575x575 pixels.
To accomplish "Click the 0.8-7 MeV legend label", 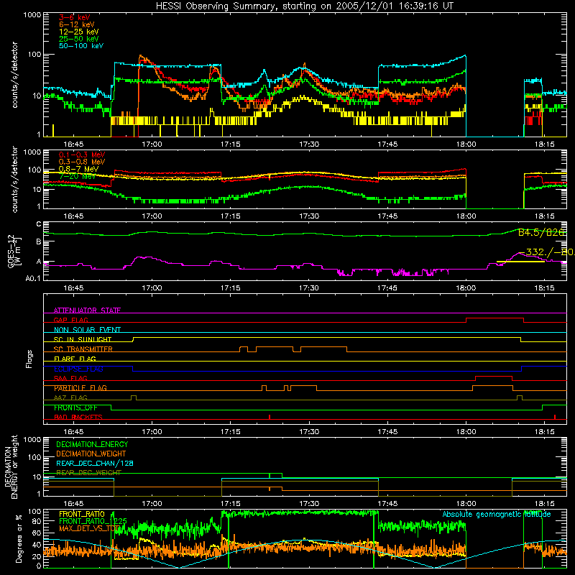I will (79, 169).
